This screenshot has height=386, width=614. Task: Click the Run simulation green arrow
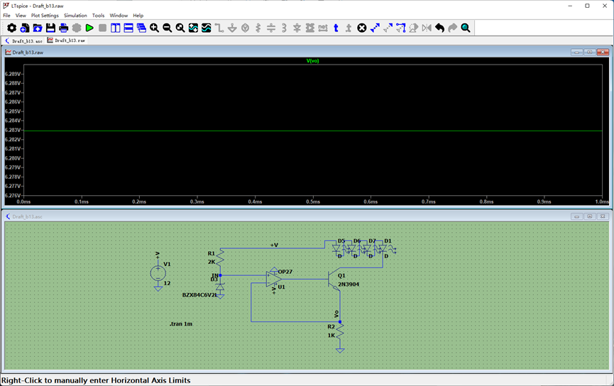pyautogui.click(x=89, y=28)
